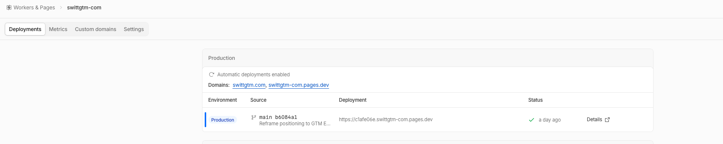The image size is (723, 144).
Task: Click the Status column header
Action: pyautogui.click(x=535, y=100)
